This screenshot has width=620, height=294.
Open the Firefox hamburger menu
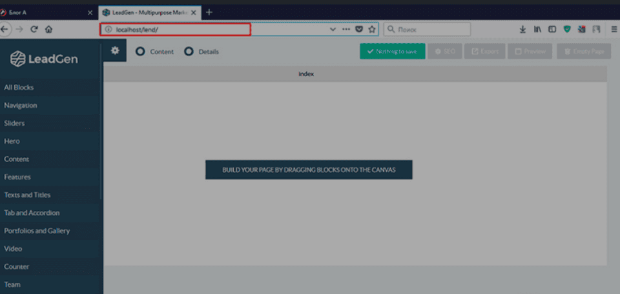[x=614, y=29]
